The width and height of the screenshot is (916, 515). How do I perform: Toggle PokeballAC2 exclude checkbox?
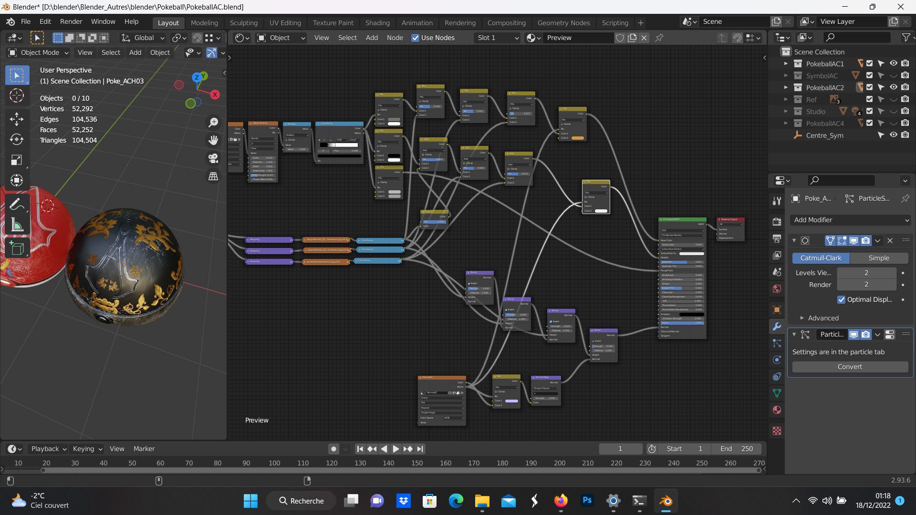click(869, 87)
